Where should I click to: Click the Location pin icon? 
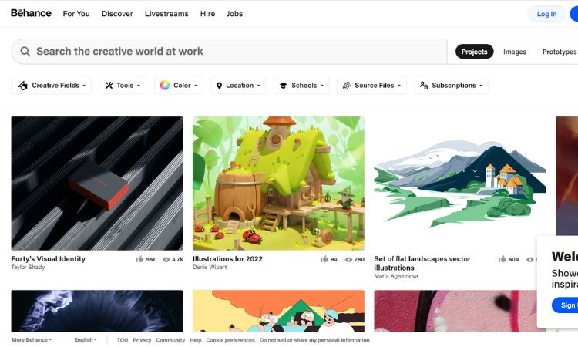coord(219,86)
